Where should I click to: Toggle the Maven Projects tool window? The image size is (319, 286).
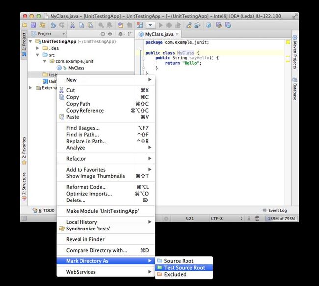pos(295,52)
